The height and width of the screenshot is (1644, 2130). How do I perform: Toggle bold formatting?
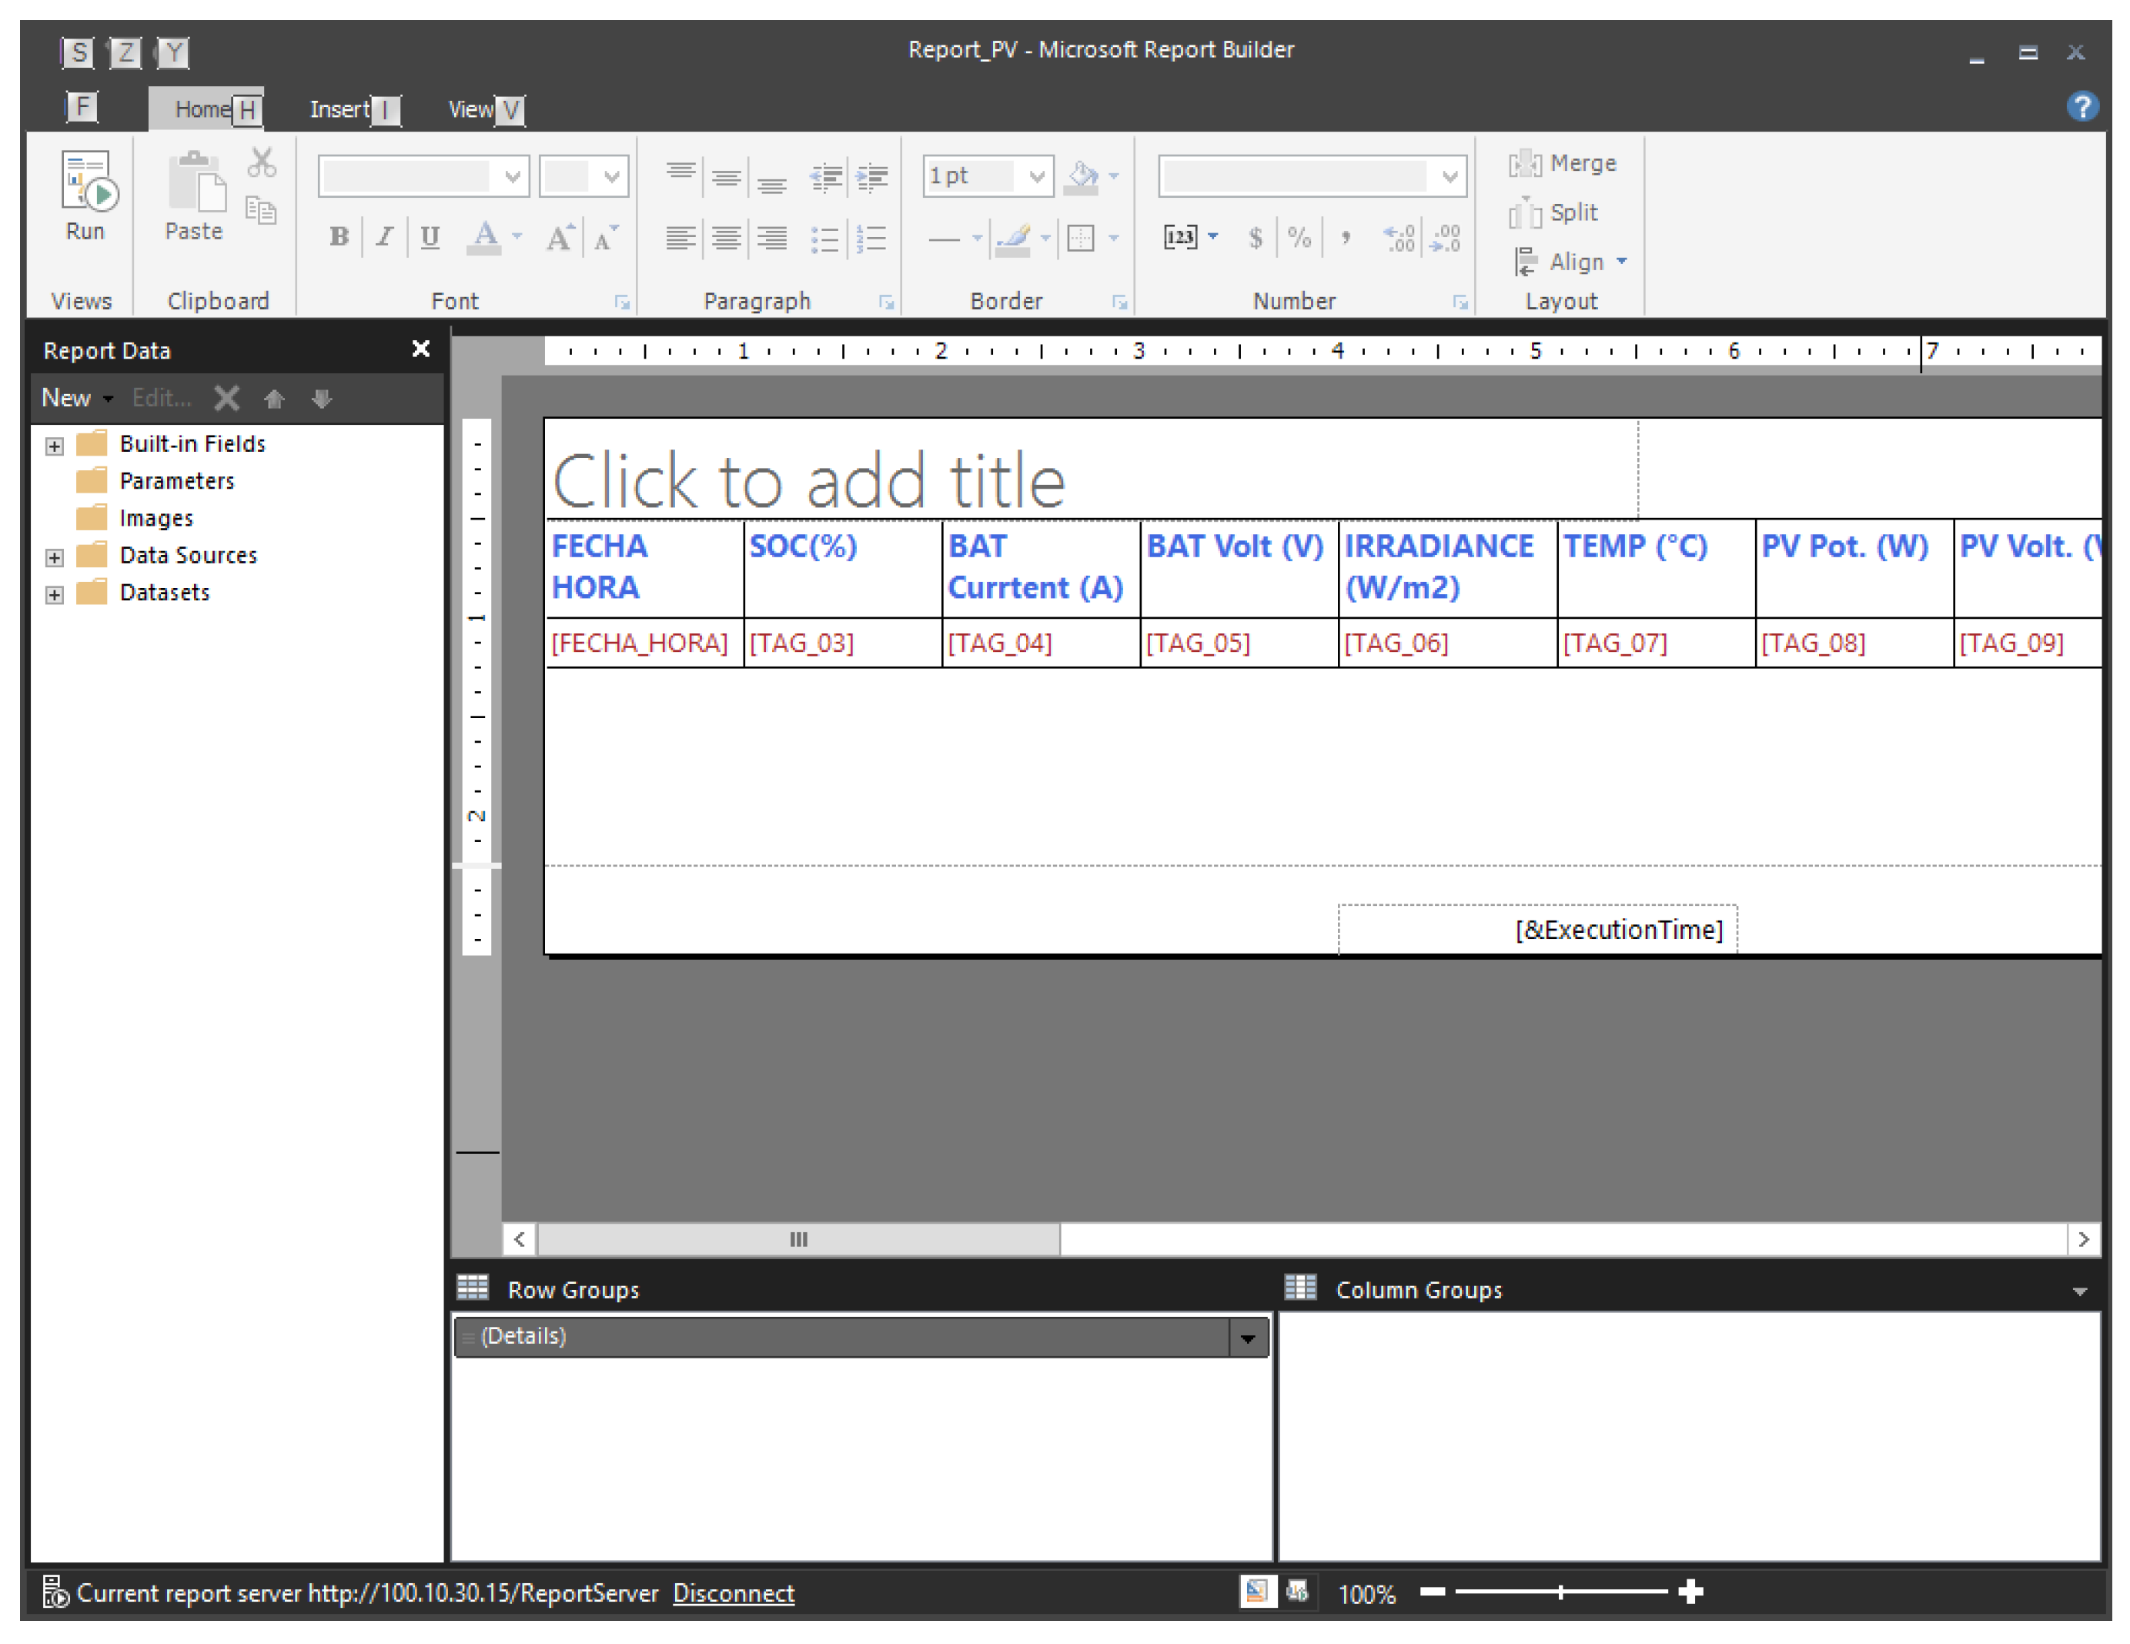339,237
